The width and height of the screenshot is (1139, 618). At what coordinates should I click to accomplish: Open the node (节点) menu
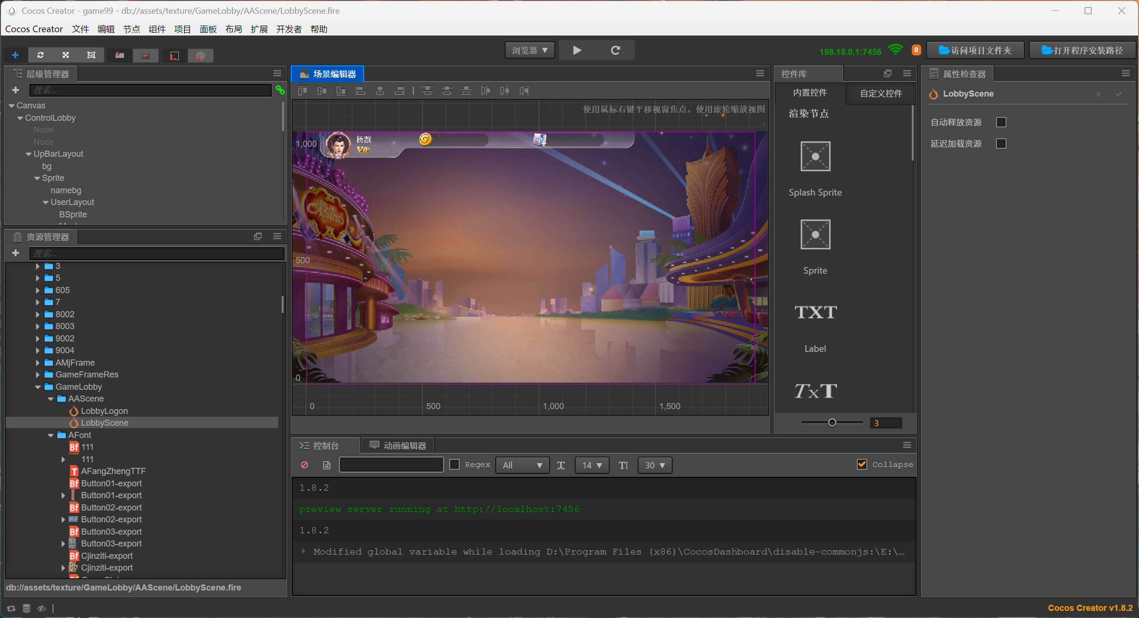[x=131, y=29]
